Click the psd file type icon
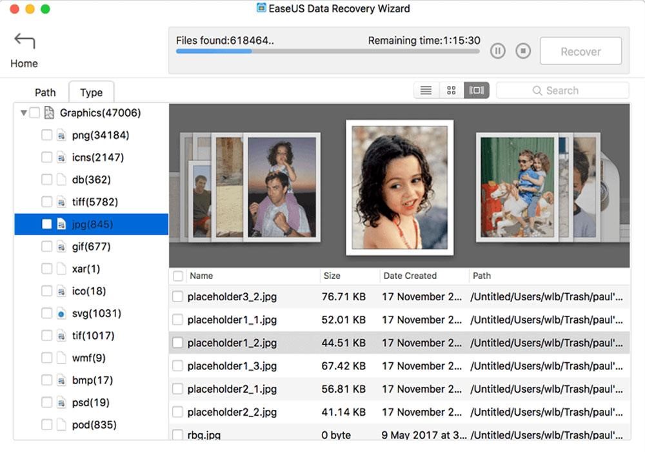This screenshot has width=645, height=452. (61, 402)
